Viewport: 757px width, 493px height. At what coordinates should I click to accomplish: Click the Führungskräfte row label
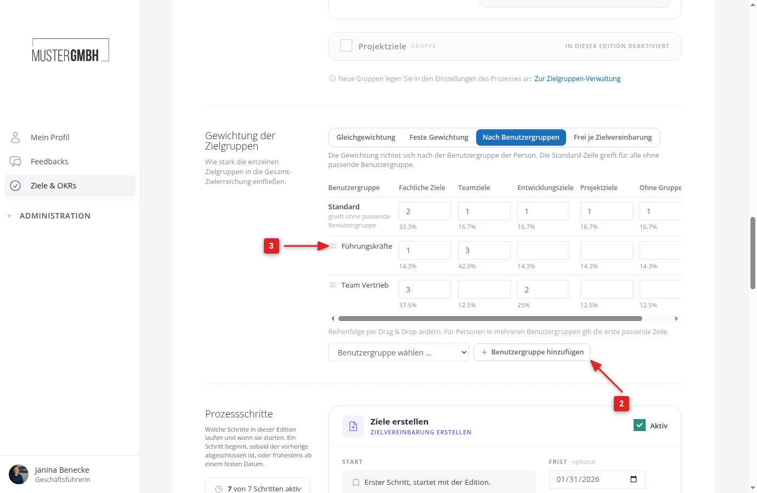(x=366, y=246)
